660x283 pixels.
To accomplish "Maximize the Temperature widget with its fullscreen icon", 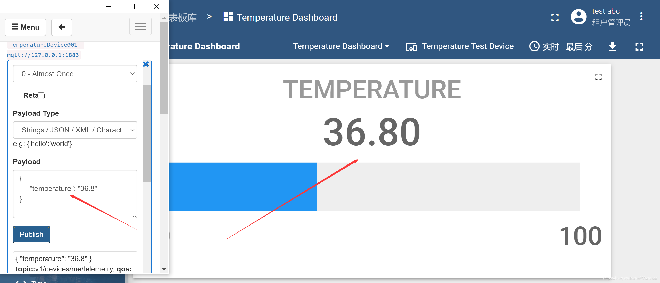I will (x=598, y=77).
